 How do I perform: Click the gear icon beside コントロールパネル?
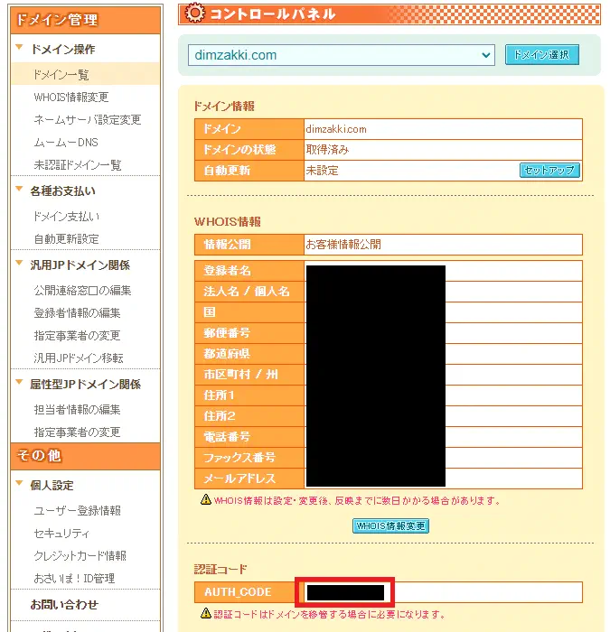point(193,13)
